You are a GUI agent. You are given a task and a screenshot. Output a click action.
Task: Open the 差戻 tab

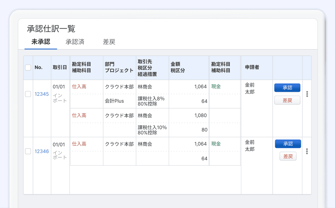click(109, 42)
